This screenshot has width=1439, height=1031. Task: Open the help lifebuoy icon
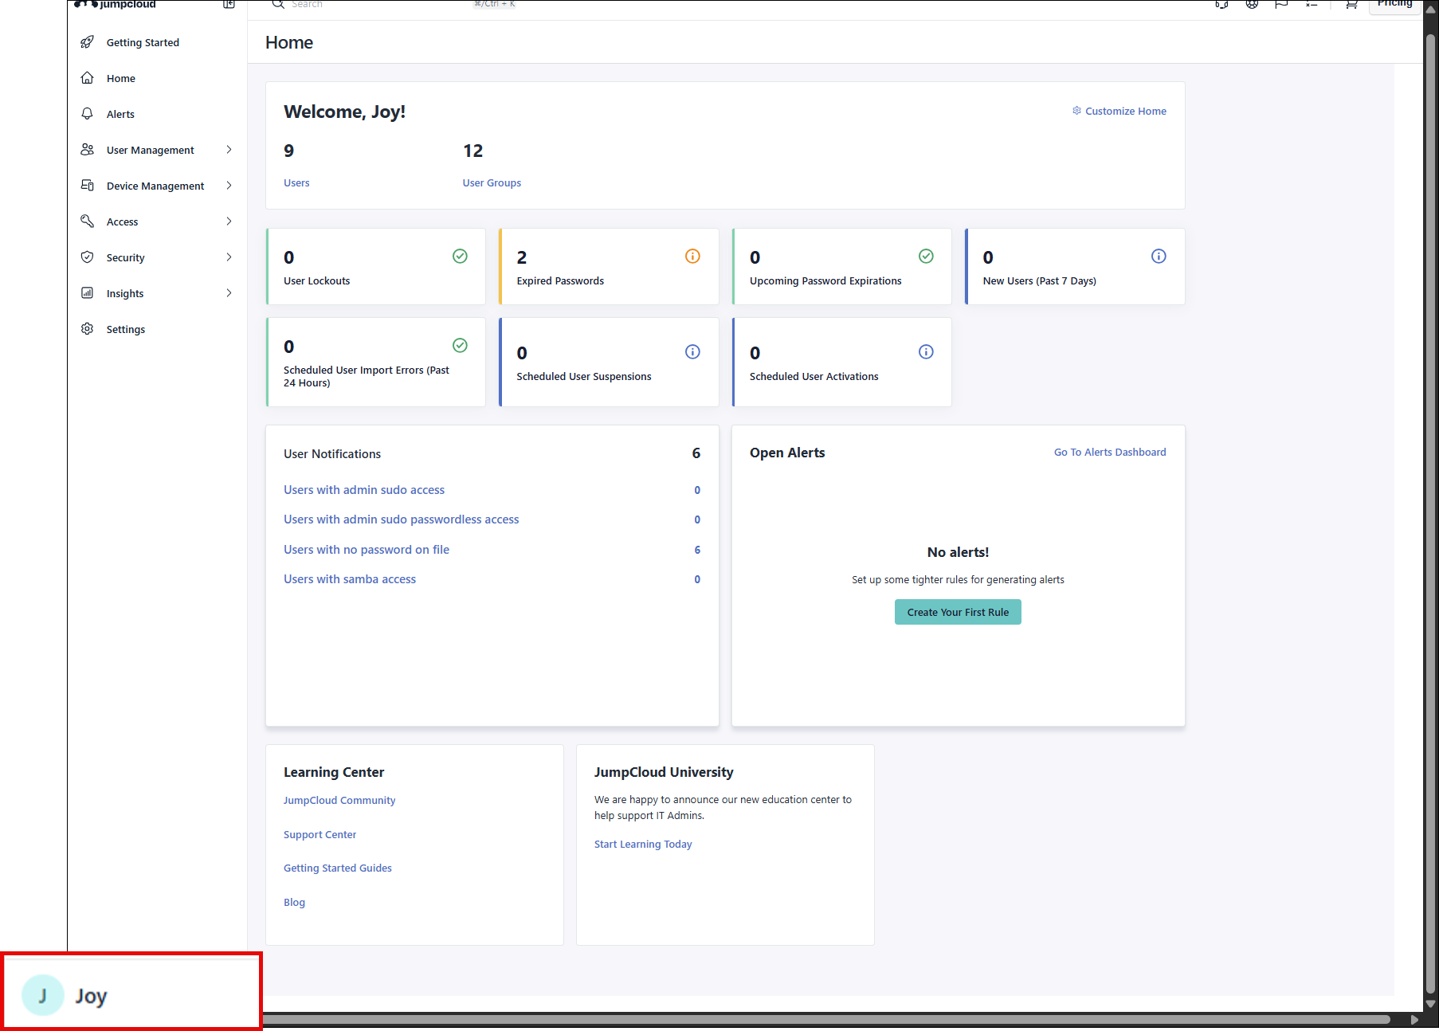1252,4
